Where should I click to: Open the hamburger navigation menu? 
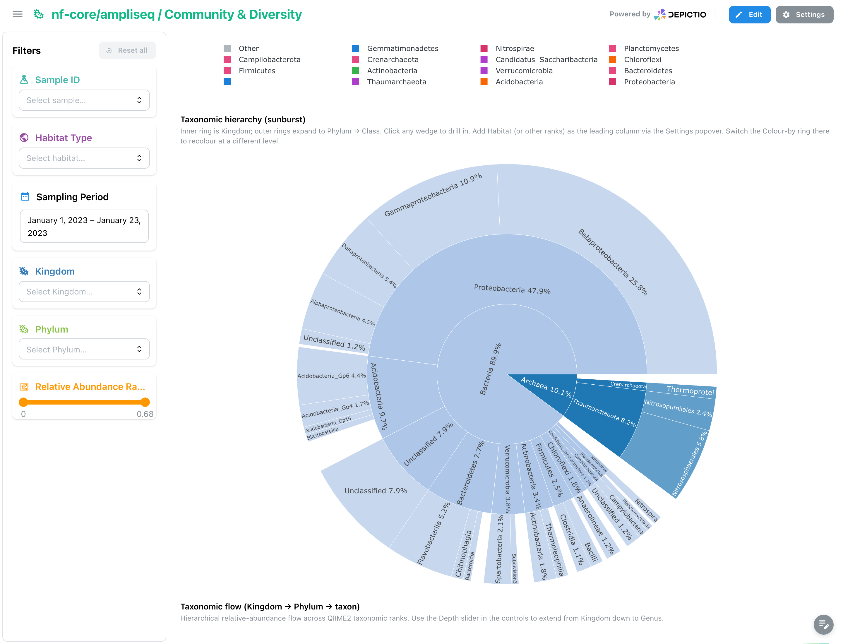18,15
